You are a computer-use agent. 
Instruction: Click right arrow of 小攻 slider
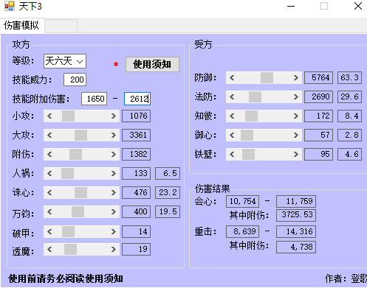(114, 116)
